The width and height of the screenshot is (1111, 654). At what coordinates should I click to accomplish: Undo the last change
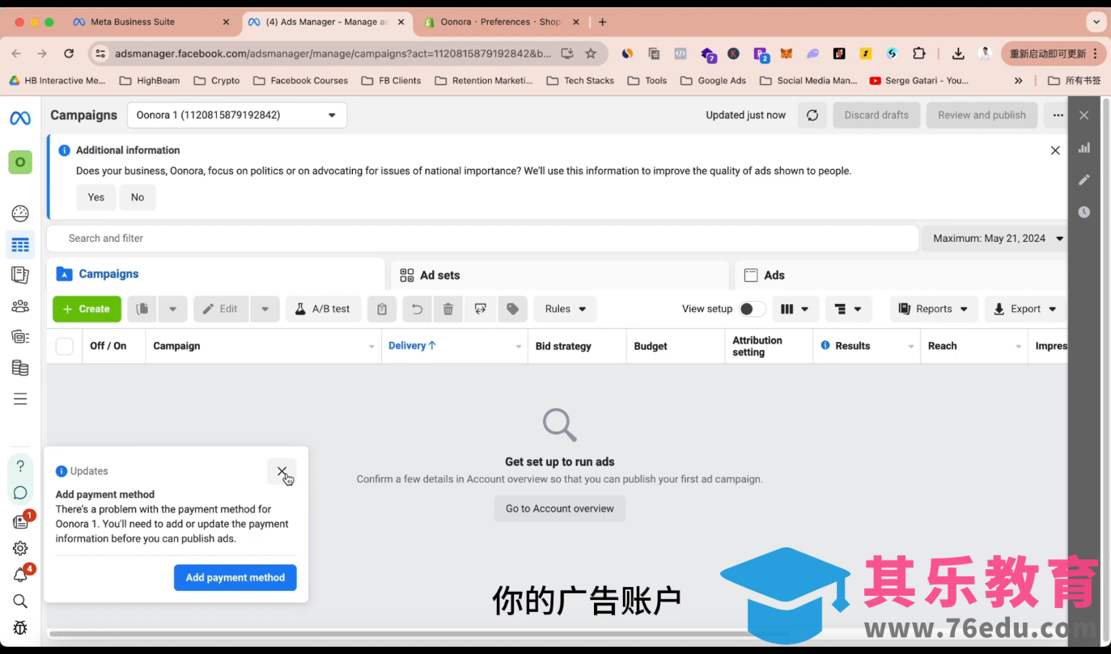tap(417, 309)
